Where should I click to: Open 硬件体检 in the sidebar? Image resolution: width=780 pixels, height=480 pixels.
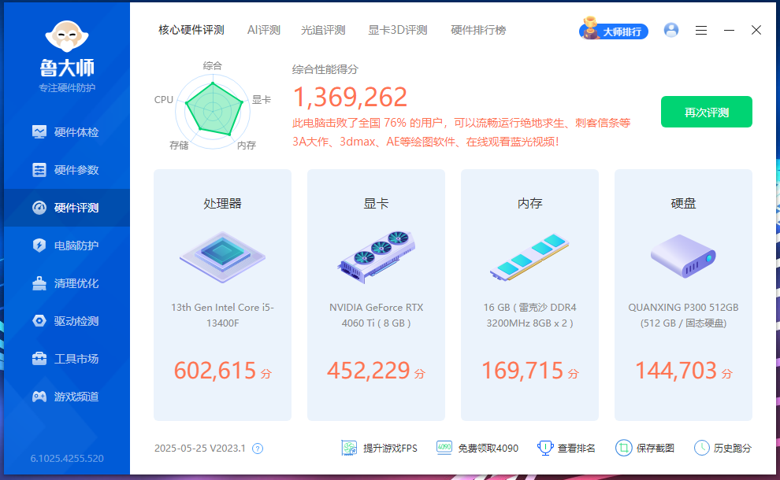(67, 132)
